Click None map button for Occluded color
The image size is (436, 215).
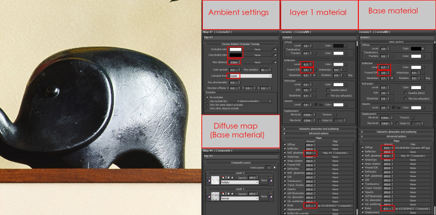click(257, 49)
